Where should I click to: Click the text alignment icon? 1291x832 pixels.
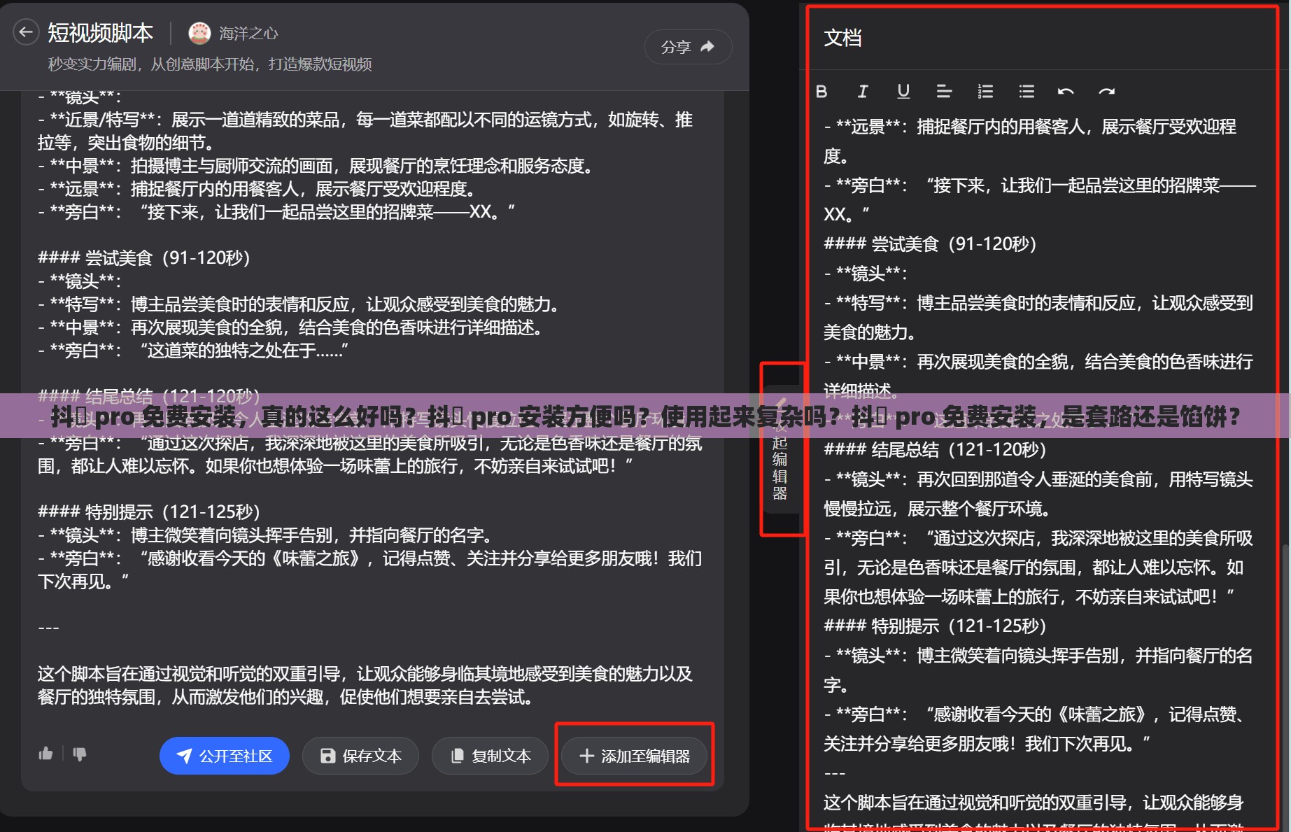(x=944, y=92)
